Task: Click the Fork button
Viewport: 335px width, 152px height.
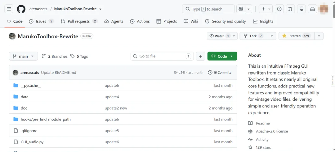Action: (253, 36)
